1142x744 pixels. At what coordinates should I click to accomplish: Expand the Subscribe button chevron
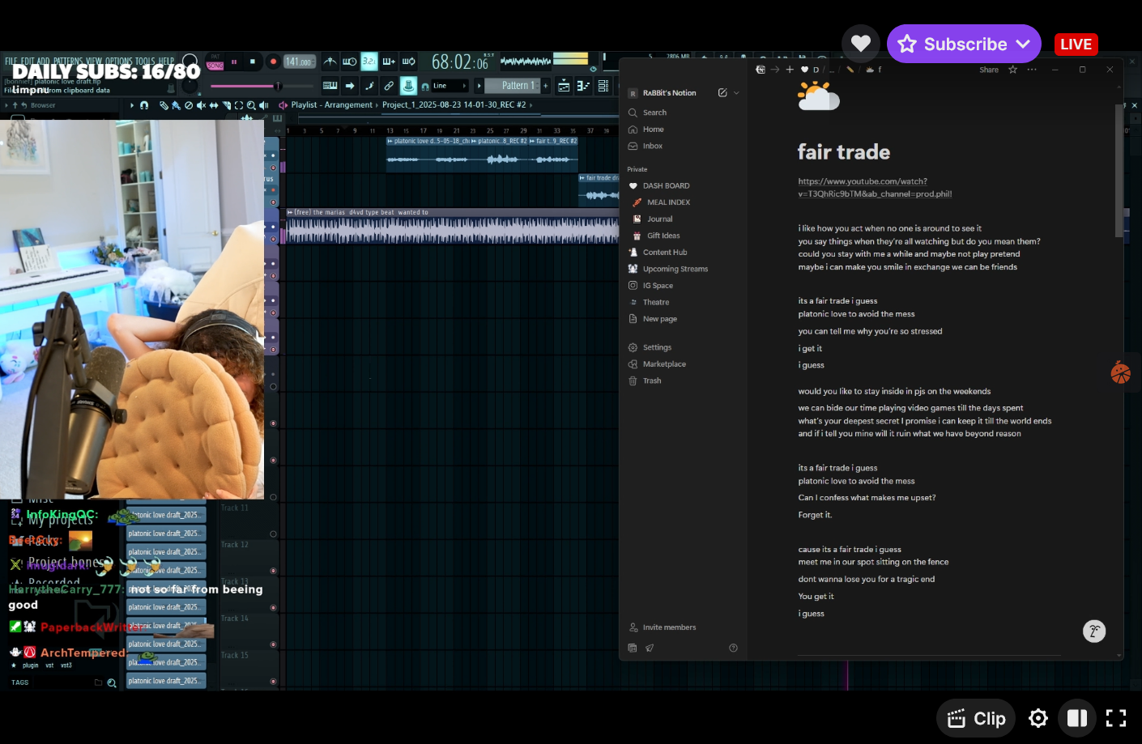[1024, 44]
